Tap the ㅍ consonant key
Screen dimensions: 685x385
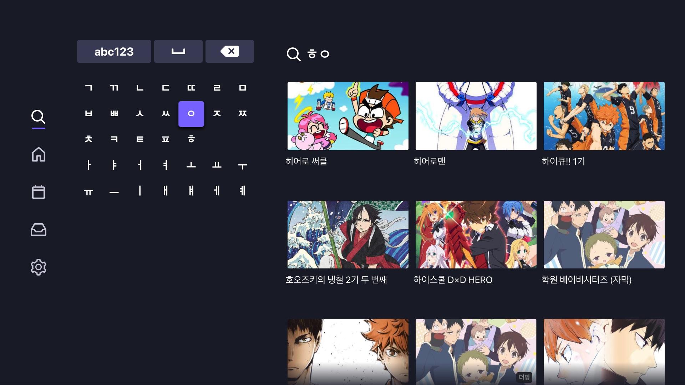tap(166, 139)
